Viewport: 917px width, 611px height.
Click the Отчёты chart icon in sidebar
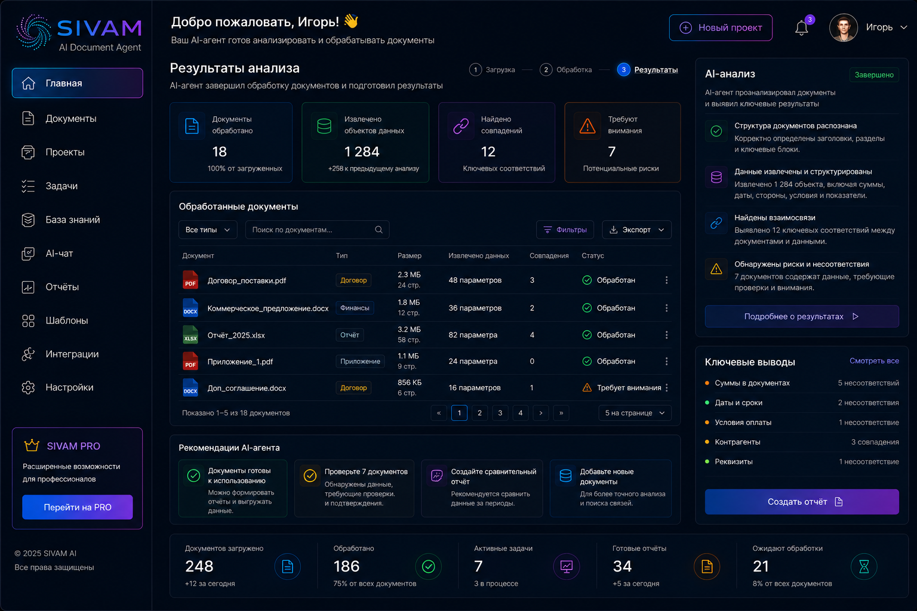coord(28,287)
